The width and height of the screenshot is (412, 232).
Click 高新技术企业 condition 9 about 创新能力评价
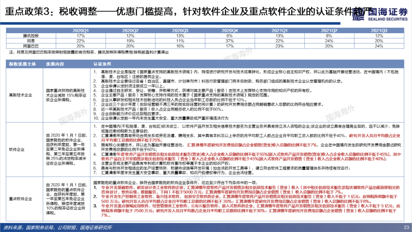click(127, 114)
